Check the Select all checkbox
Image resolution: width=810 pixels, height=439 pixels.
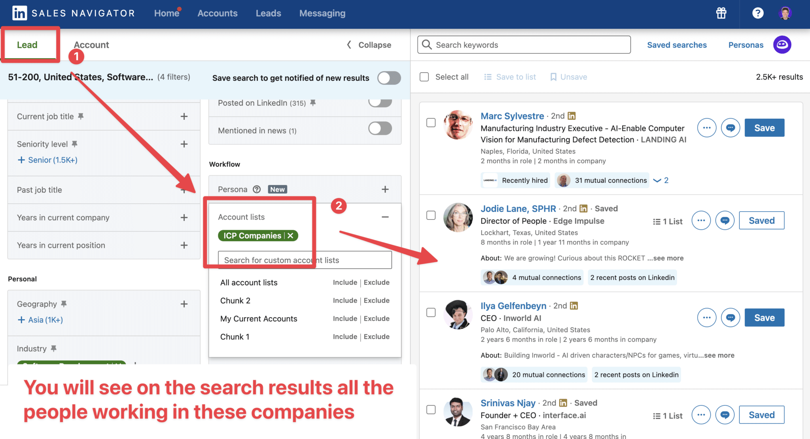(x=424, y=77)
